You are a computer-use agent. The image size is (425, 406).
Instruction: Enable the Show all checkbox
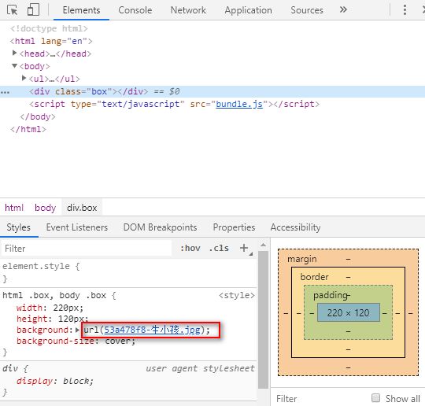point(375,398)
